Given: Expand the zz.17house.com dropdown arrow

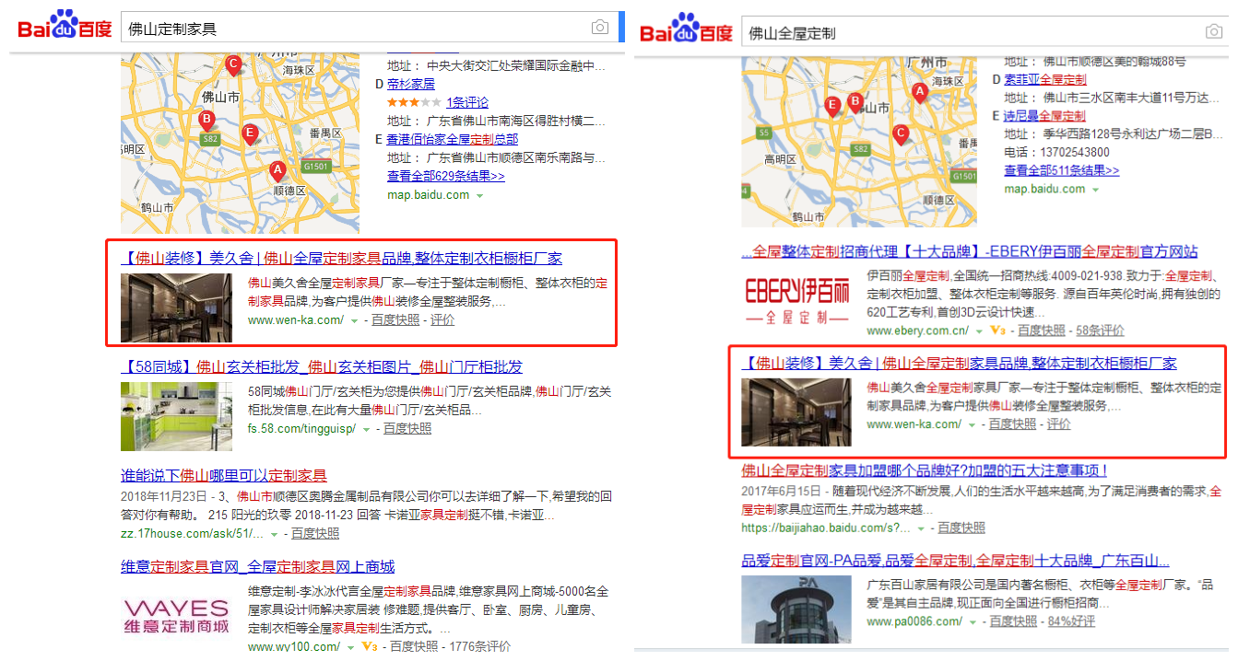Looking at the screenshot, I should tap(275, 534).
